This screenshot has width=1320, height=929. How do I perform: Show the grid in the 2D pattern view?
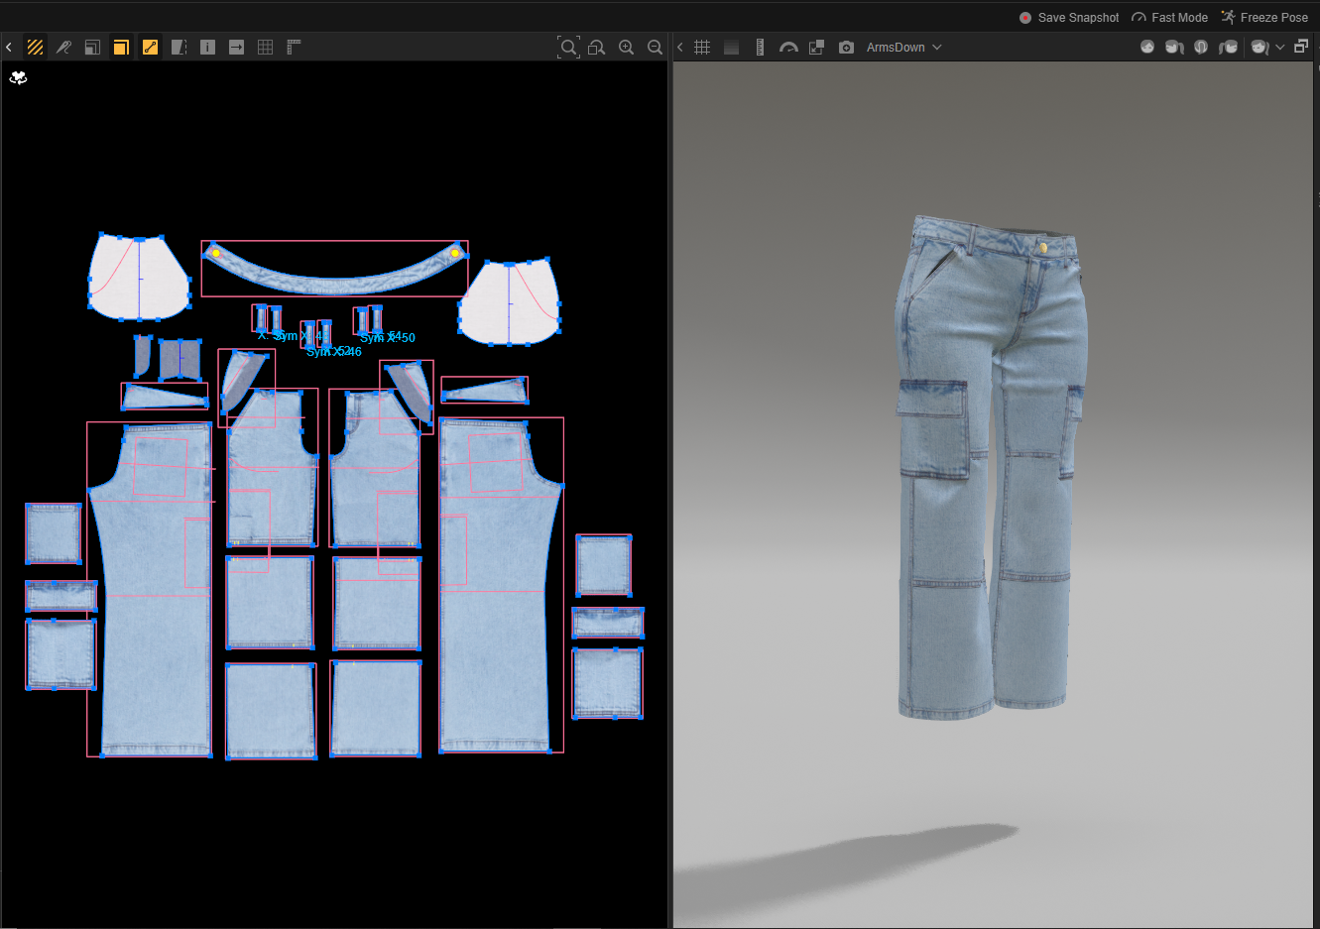click(x=265, y=47)
